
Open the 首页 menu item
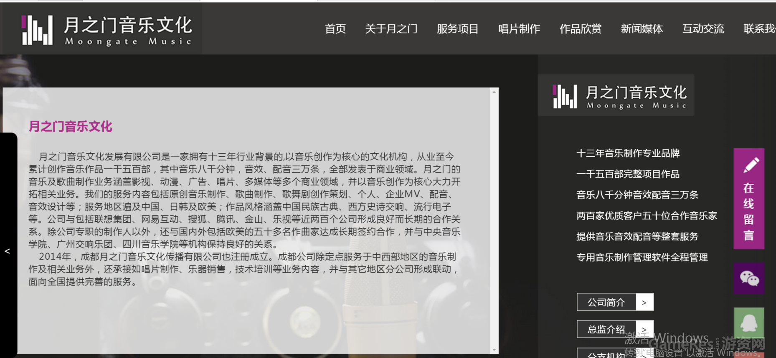click(335, 29)
